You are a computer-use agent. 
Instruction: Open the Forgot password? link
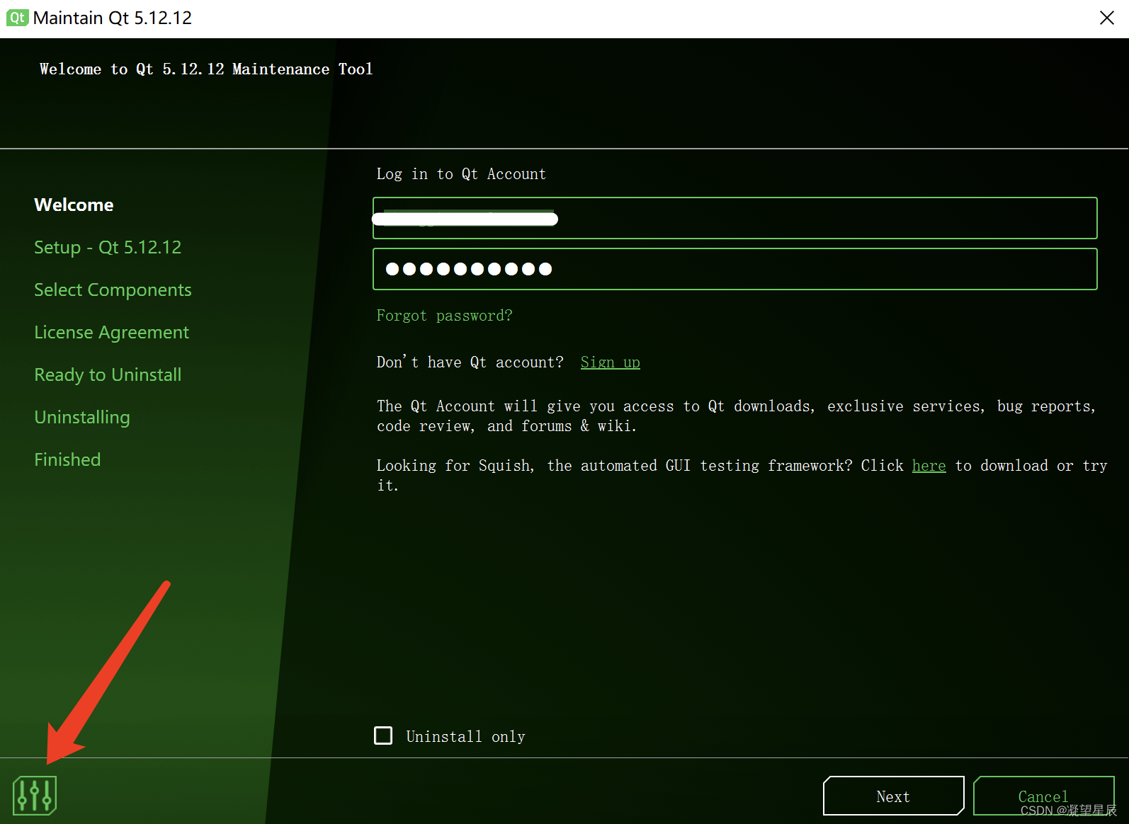point(444,316)
